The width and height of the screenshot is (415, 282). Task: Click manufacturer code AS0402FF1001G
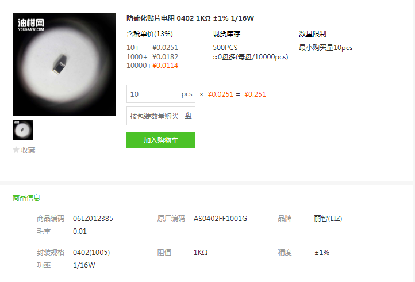click(220, 219)
